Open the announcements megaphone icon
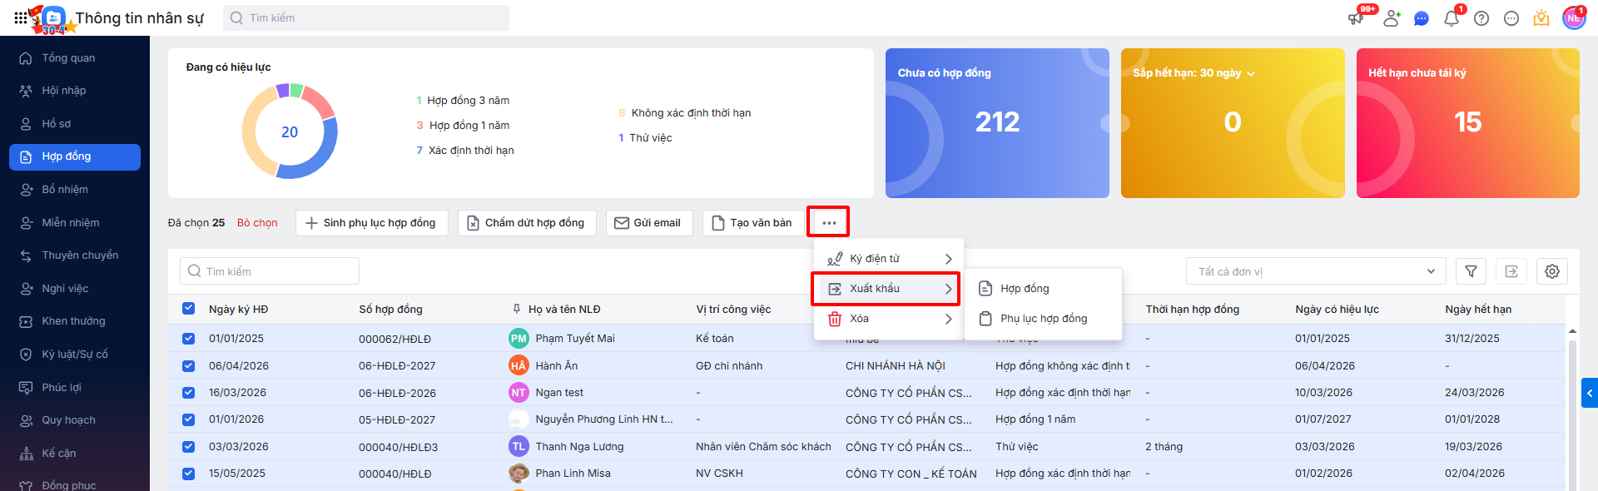Image resolution: width=1598 pixels, height=491 pixels. [x=1356, y=18]
